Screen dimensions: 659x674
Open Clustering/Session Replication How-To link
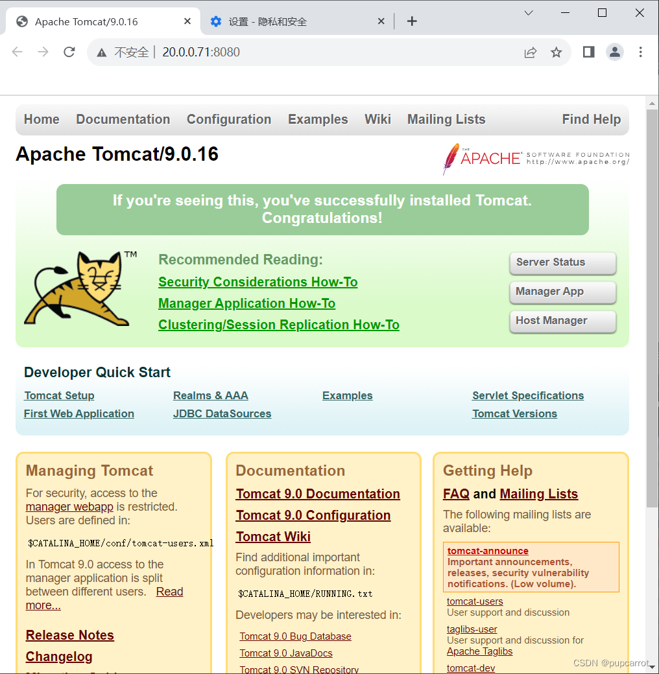click(x=279, y=325)
